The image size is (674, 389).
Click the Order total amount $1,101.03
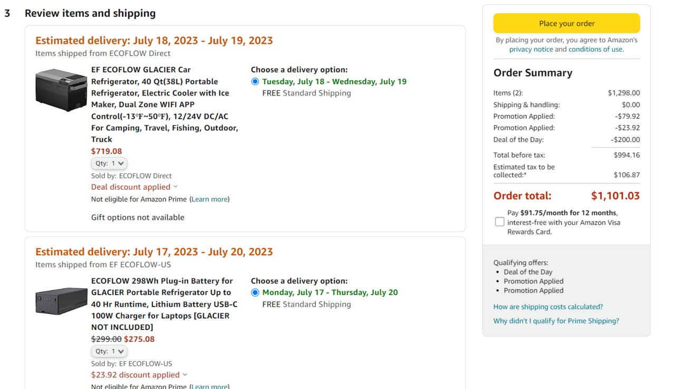click(x=615, y=196)
